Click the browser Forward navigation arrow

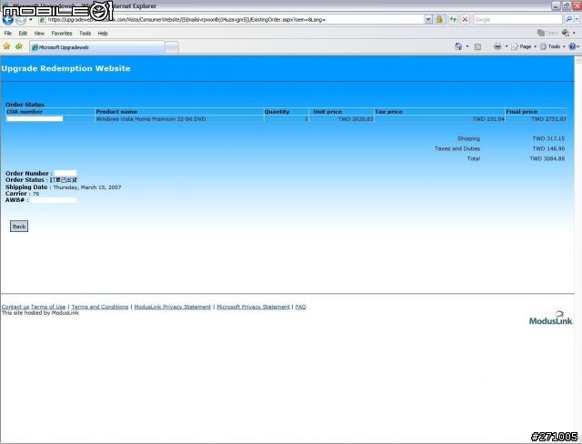click(x=21, y=20)
